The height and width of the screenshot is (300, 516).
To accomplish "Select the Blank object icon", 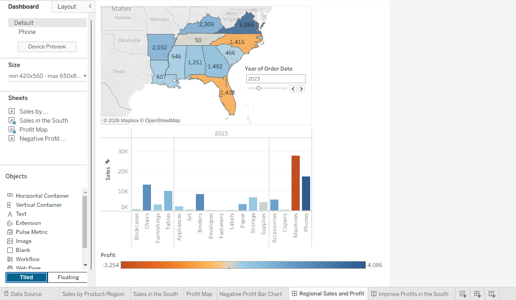I will [10, 250].
